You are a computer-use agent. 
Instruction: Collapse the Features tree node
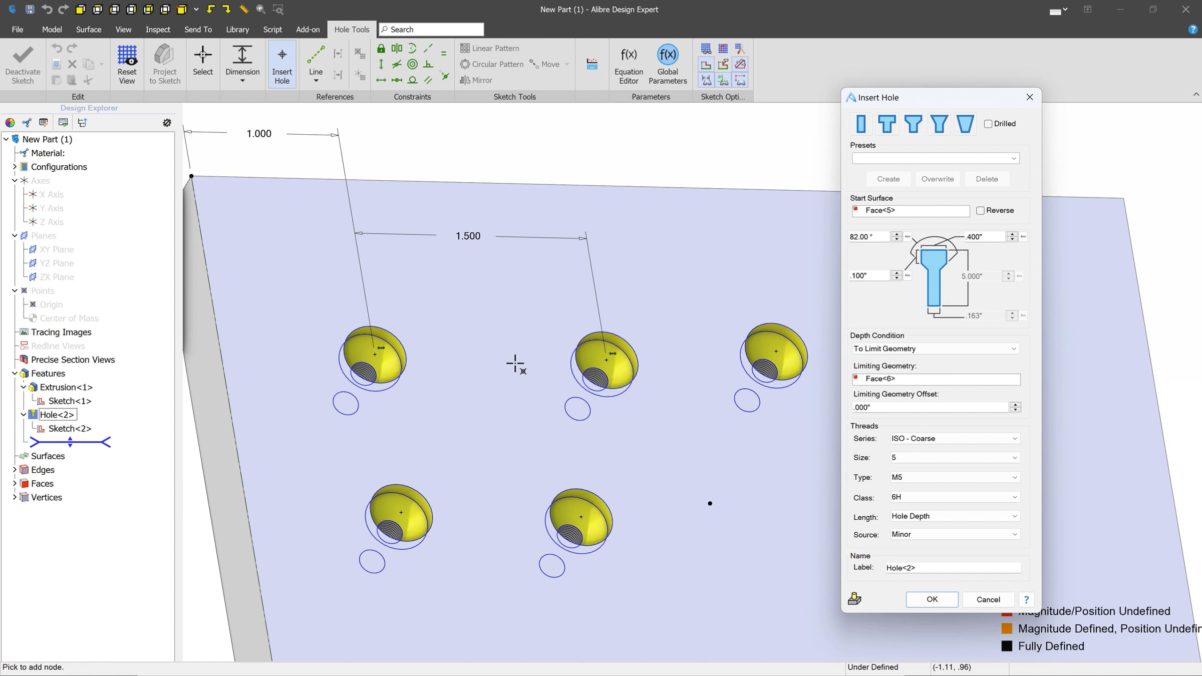(15, 373)
